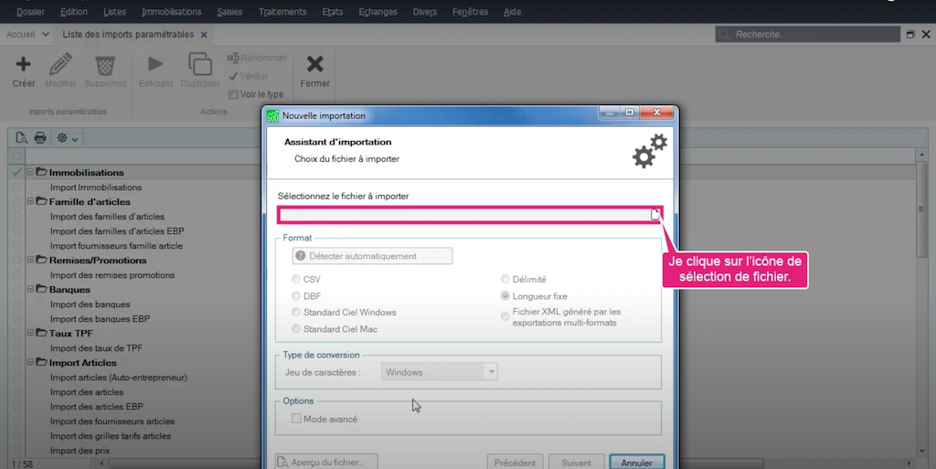Image resolution: width=936 pixels, height=469 pixels.
Task: Select the Longueur fixe radio button
Action: [505, 295]
